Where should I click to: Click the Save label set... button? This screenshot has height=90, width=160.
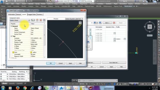(114, 63)
